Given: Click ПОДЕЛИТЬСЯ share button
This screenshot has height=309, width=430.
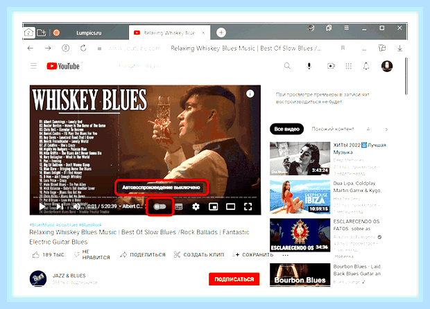Looking at the screenshot, I should [x=143, y=255].
